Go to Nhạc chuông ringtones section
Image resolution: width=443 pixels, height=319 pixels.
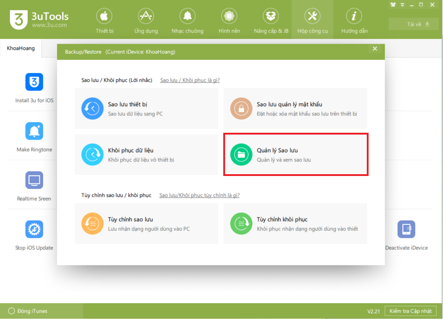(187, 21)
